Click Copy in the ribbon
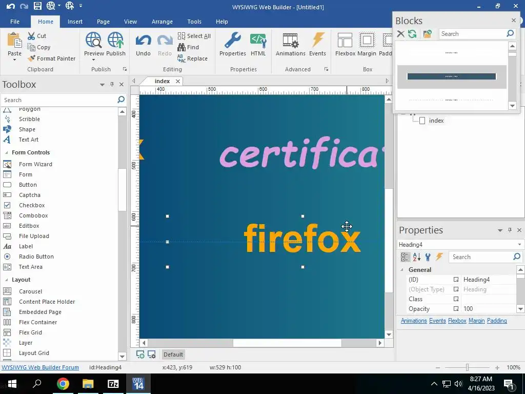The height and width of the screenshot is (394, 525). [39, 47]
